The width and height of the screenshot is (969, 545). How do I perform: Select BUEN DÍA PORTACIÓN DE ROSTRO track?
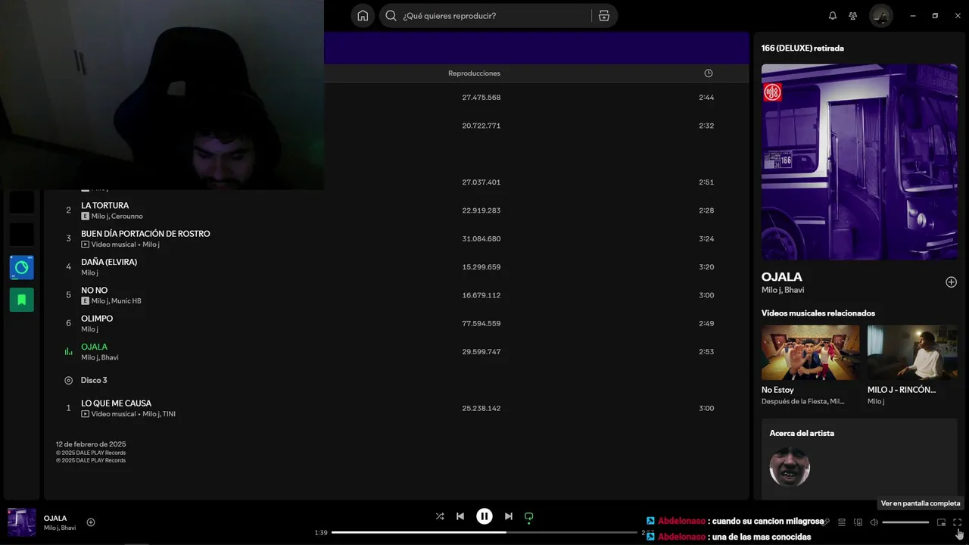point(145,234)
